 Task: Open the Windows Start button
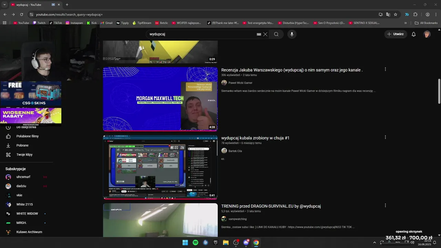185,242
